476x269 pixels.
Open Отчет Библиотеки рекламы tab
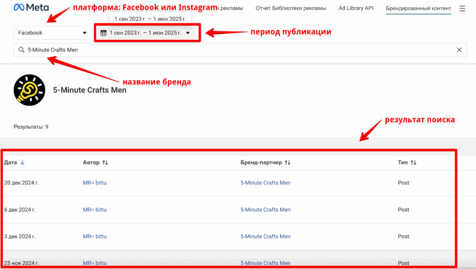point(291,8)
